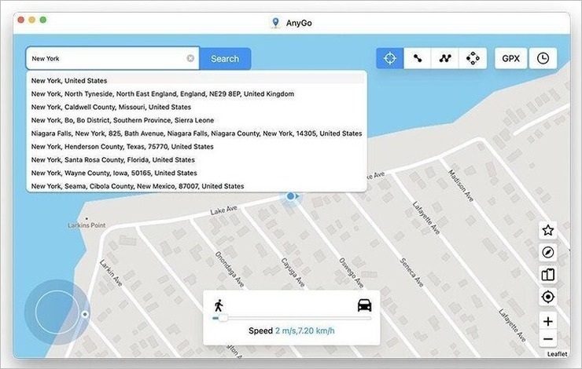
Task: Zoom out the map with minus button
Action: 548,338
